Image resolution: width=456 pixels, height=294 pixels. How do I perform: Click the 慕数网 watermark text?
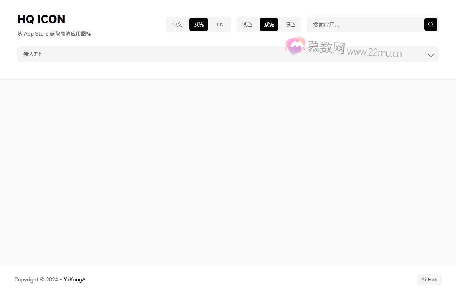(326, 47)
